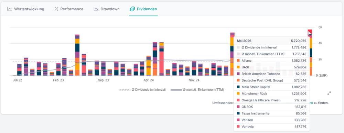
Task: Click the Texas Instruments row
Action: [272, 113]
